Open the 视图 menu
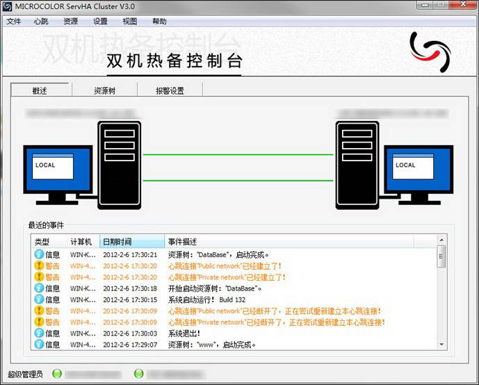 coord(130,22)
